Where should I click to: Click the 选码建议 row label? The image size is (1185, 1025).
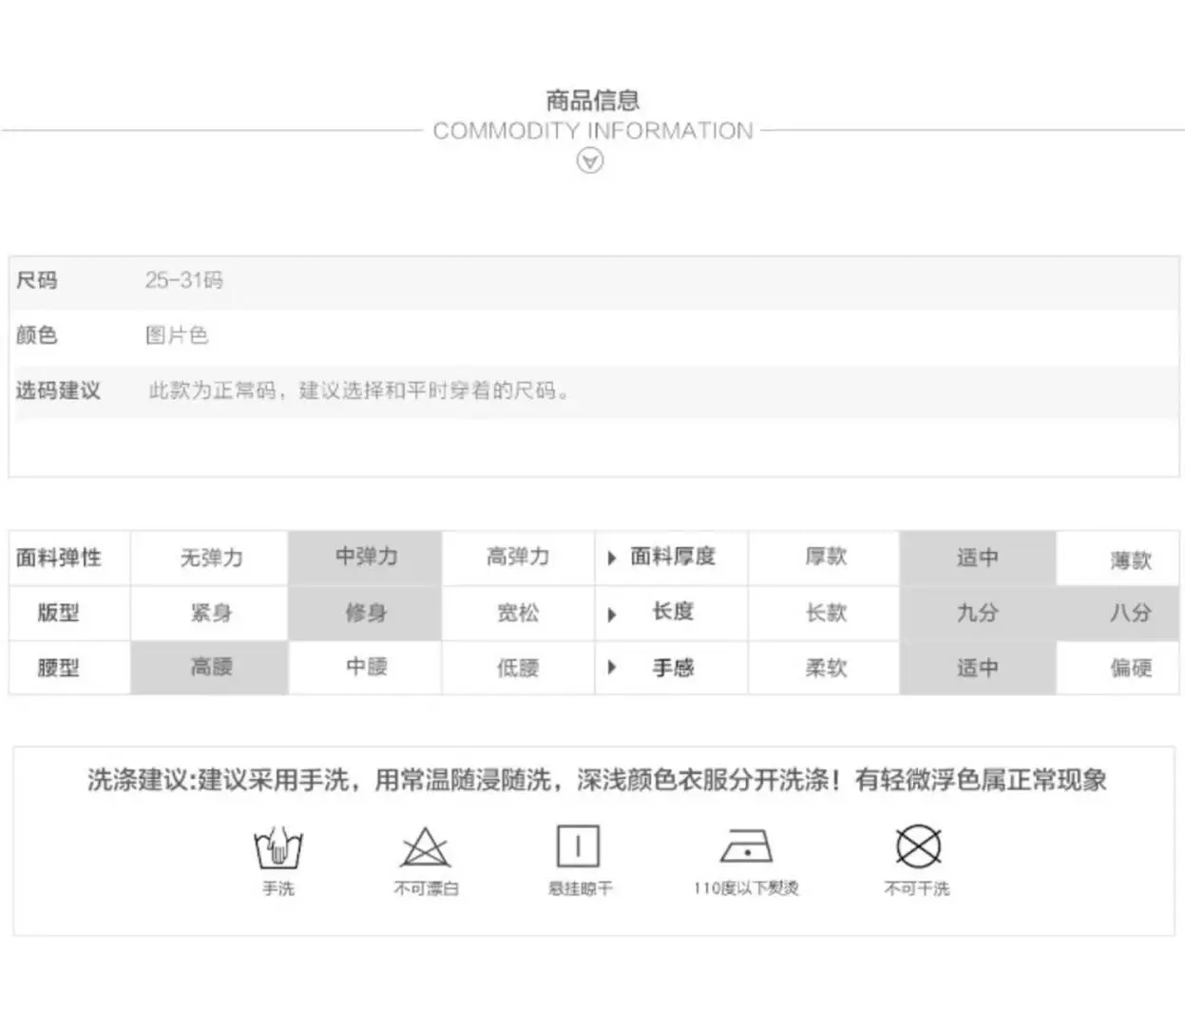(58, 390)
